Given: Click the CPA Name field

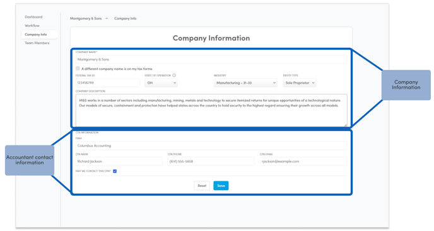Looking at the screenshot, I should [119, 161].
